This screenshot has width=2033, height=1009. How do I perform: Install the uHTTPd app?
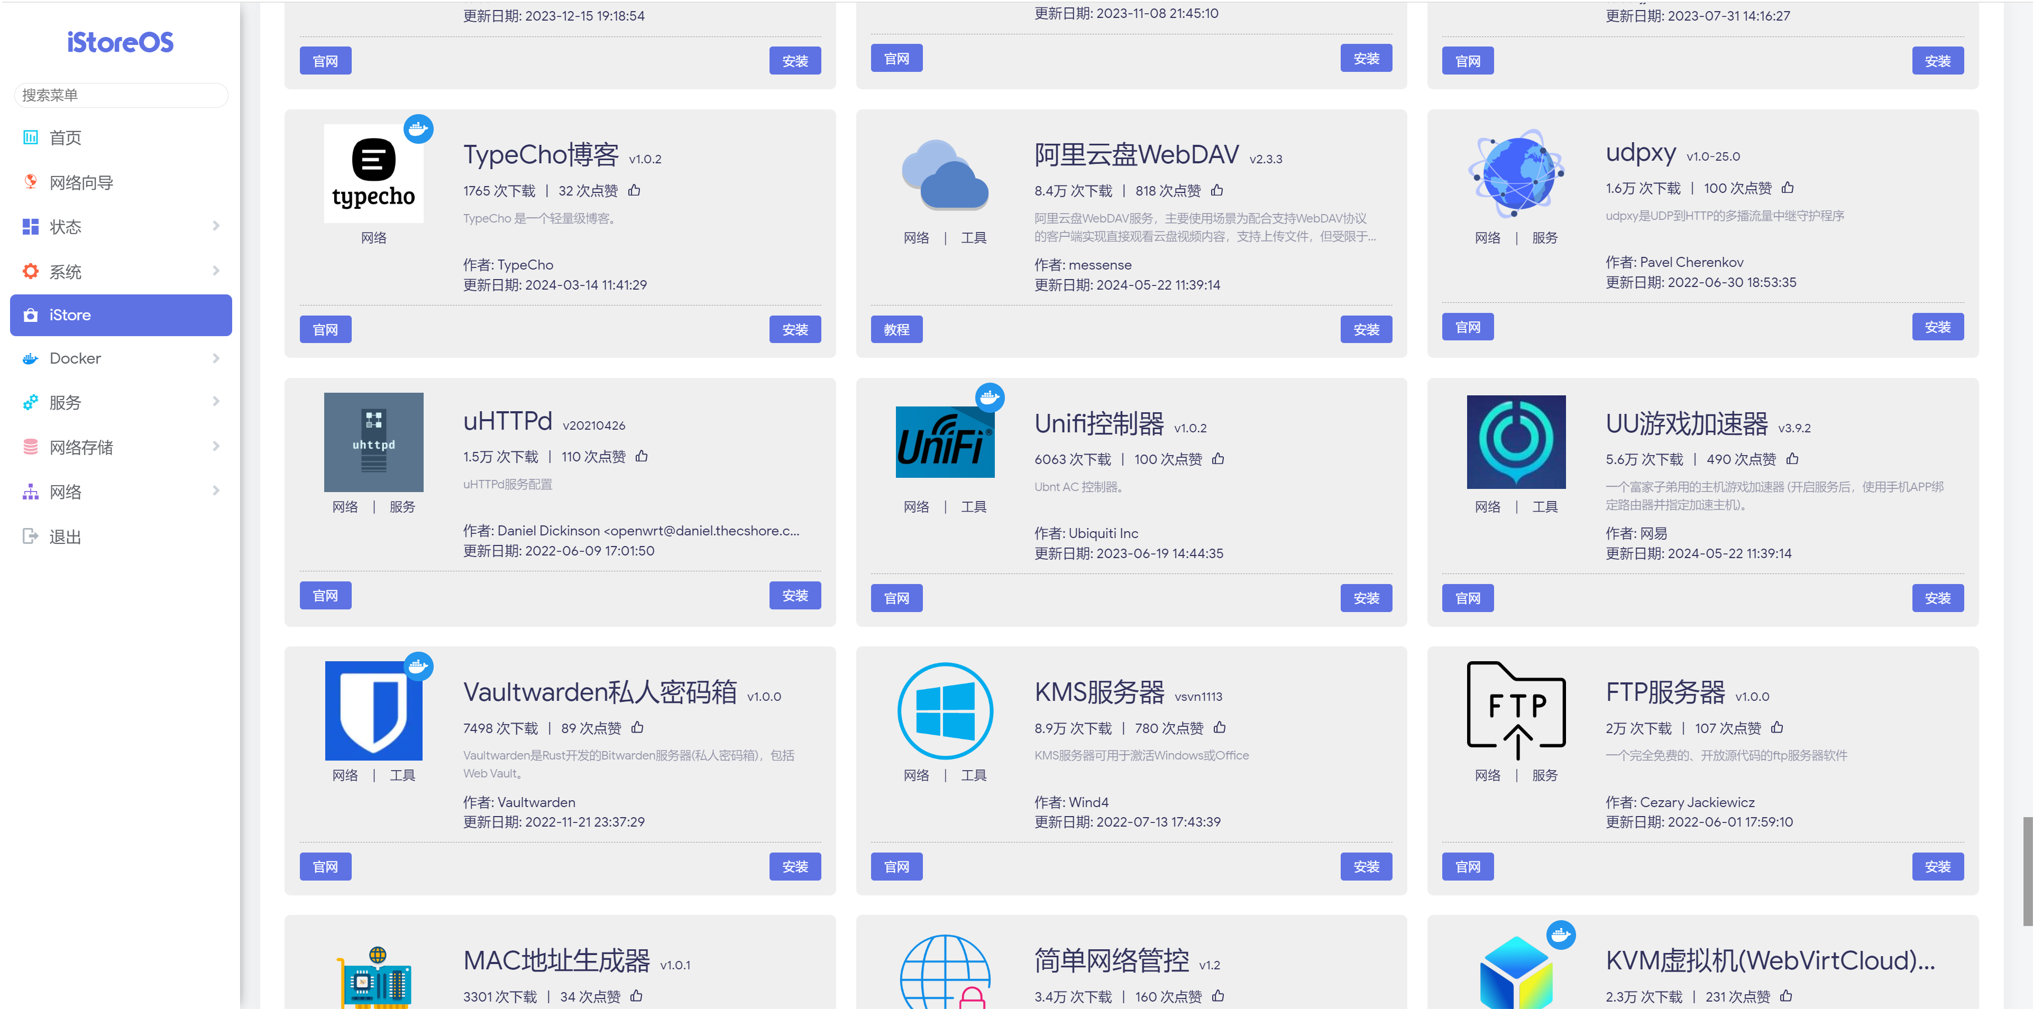pos(795,596)
